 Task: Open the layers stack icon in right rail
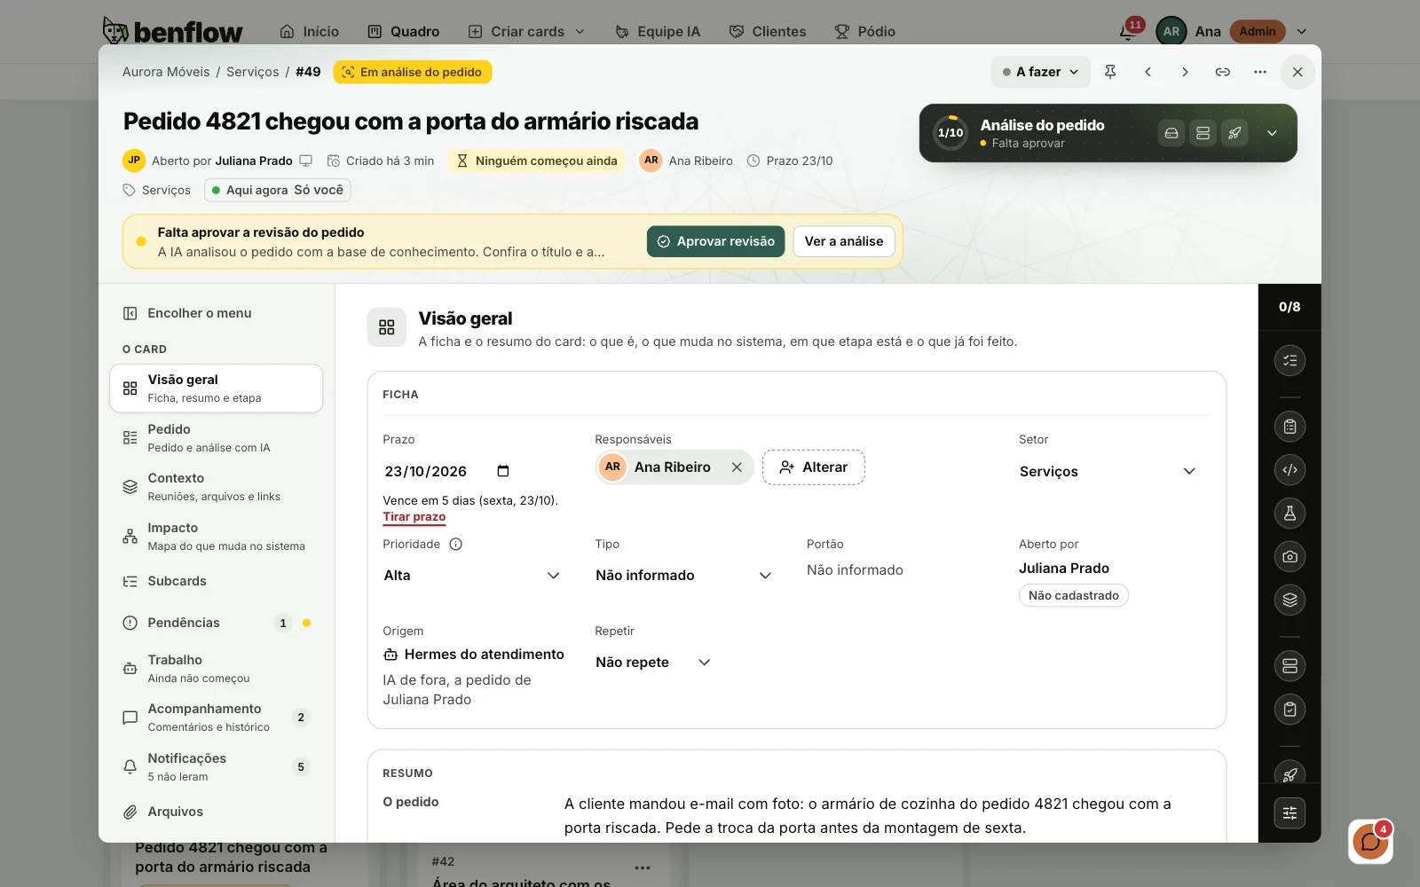point(1290,600)
